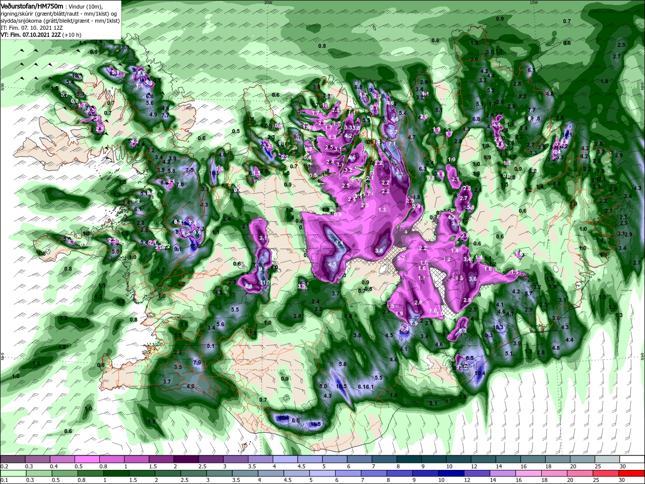The image size is (645, 484).
Task: Click the pale green 0.1 swatch in lower legend row
Action: (13, 474)
